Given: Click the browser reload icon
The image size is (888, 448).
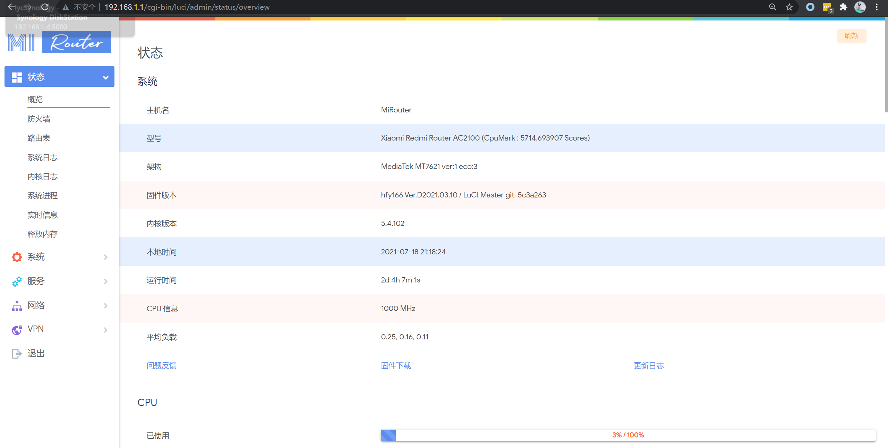Looking at the screenshot, I should (x=45, y=7).
